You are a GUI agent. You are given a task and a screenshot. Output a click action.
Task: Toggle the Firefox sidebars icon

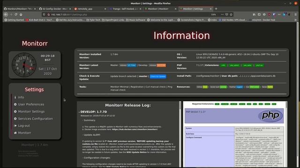(x=259, y=14)
